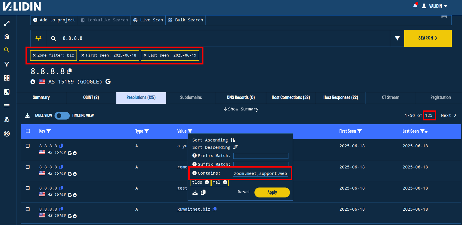Click the yellow pivot tree icon in search bar

click(38, 38)
